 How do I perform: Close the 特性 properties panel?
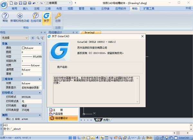tap(45, 33)
